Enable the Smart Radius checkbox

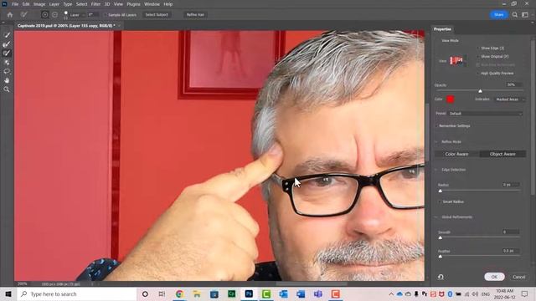point(440,202)
